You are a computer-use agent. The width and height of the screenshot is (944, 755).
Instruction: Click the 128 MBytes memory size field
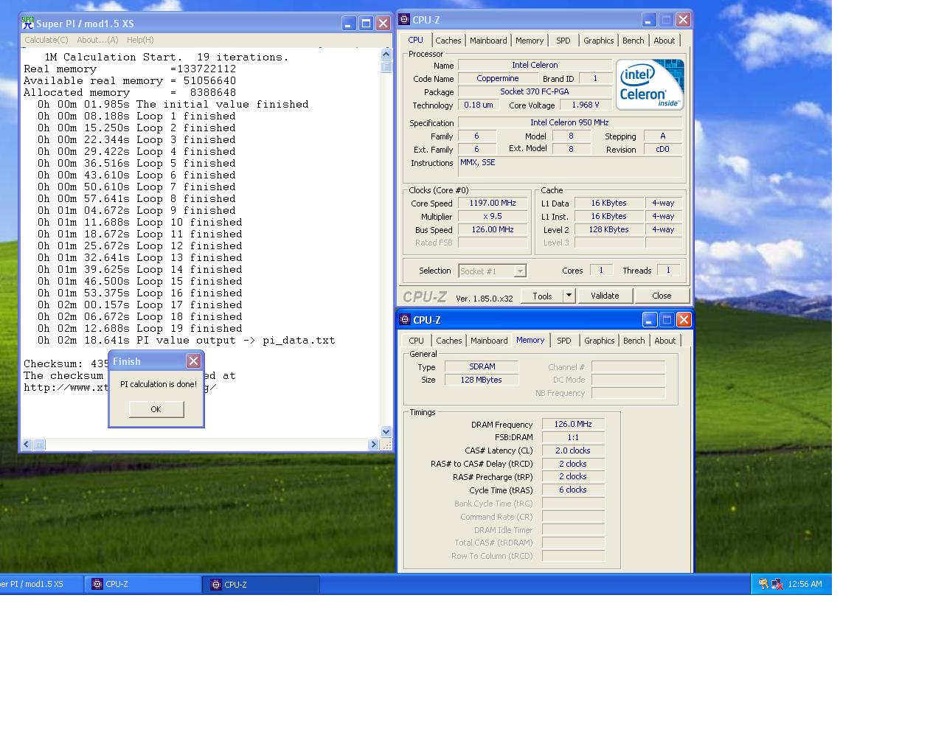[x=482, y=380]
